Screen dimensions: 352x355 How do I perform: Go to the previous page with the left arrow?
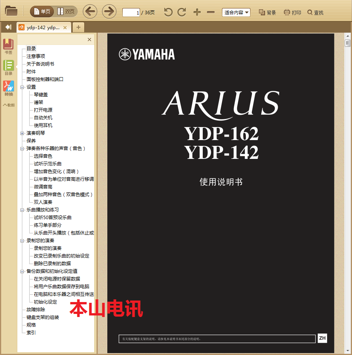(x=90, y=12)
